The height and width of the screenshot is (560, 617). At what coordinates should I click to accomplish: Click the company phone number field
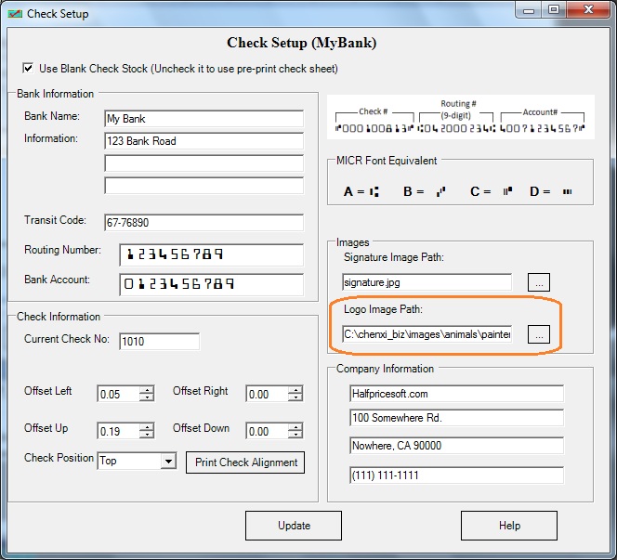click(x=456, y=475)
